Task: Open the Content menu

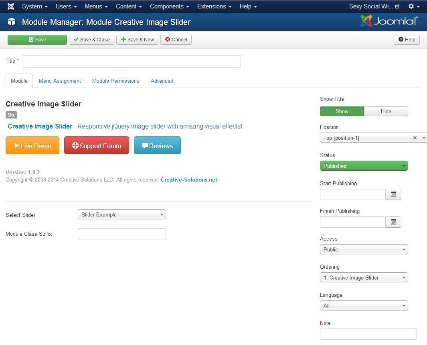Action: (129, 6)
